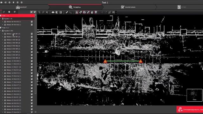Viewport: 203px width, 114px height.
Task: Click the green link line between the stations
Action: click(x=123, y=61)
